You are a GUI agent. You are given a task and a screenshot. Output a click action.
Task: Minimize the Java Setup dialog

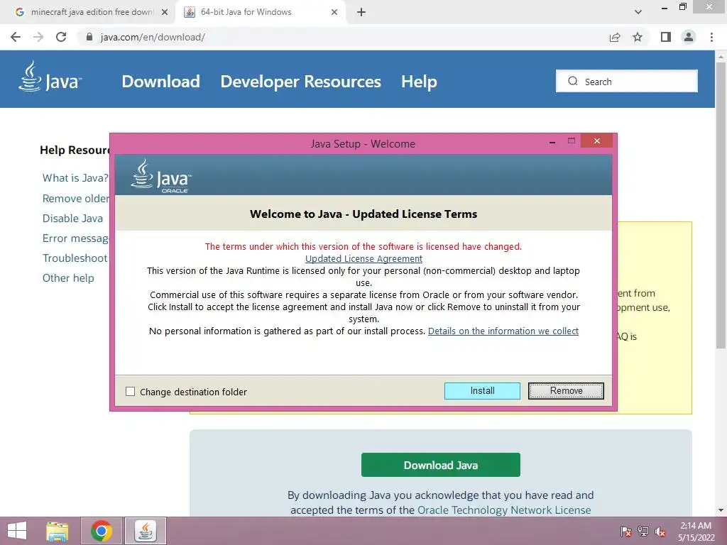coord(552,141)
